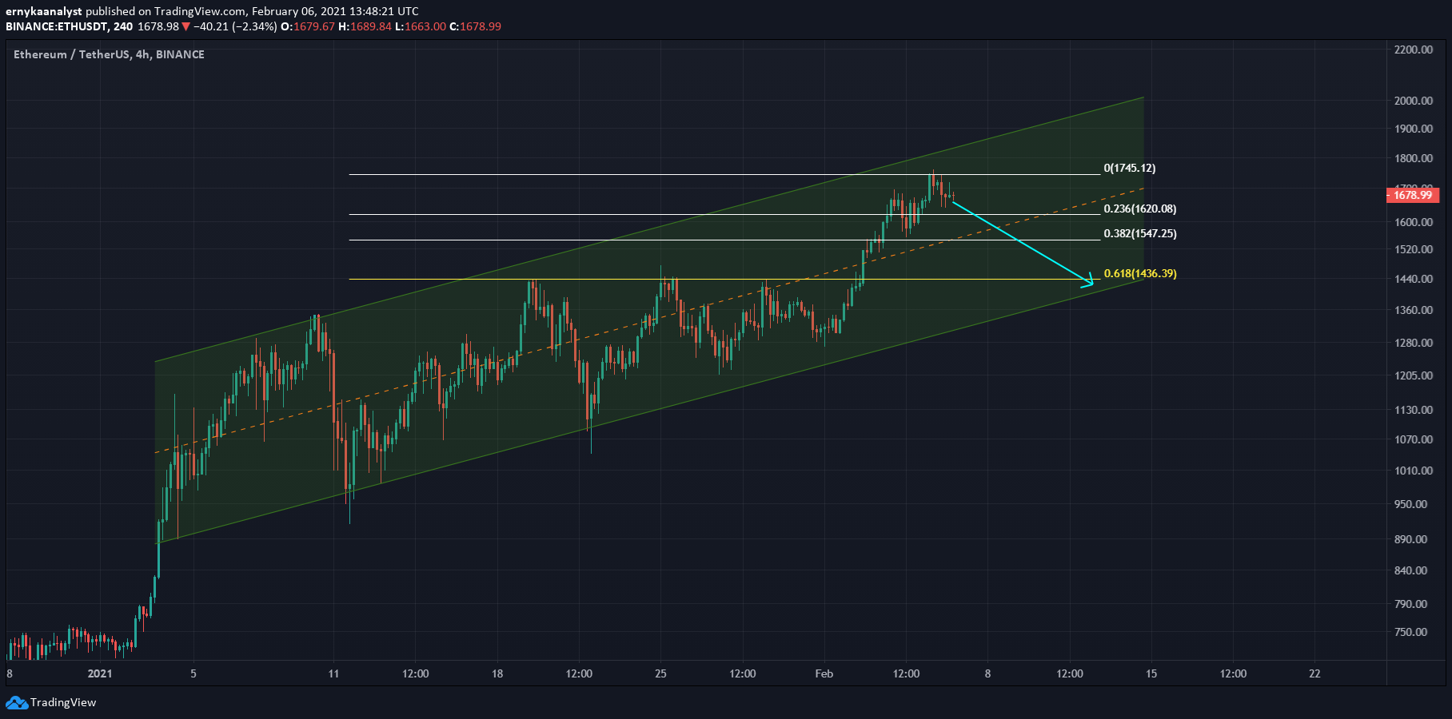The image size is (1452, 719).
Task: Select the 0.382(1547.25) Fibonacci label
Action: pyautogui.click(x=1139, y=233)
